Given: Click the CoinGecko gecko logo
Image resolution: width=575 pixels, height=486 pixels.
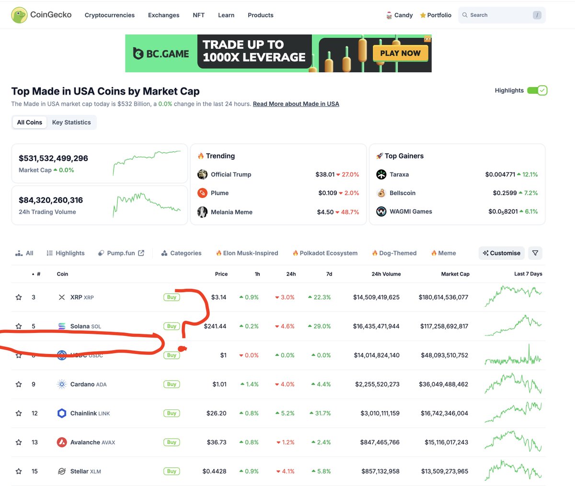Looking at the screenshot, I should coord(19,15).
